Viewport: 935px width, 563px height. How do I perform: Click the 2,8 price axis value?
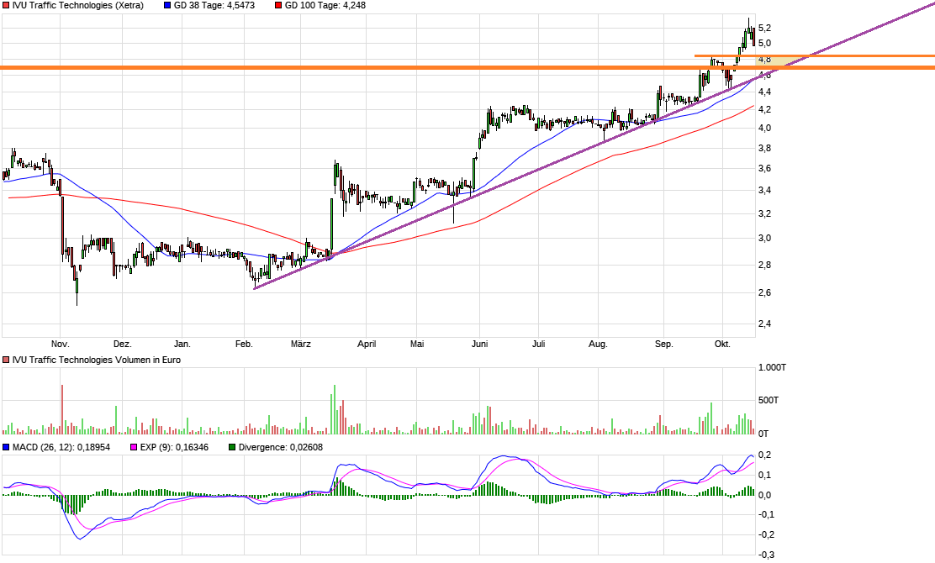point(764,266)
